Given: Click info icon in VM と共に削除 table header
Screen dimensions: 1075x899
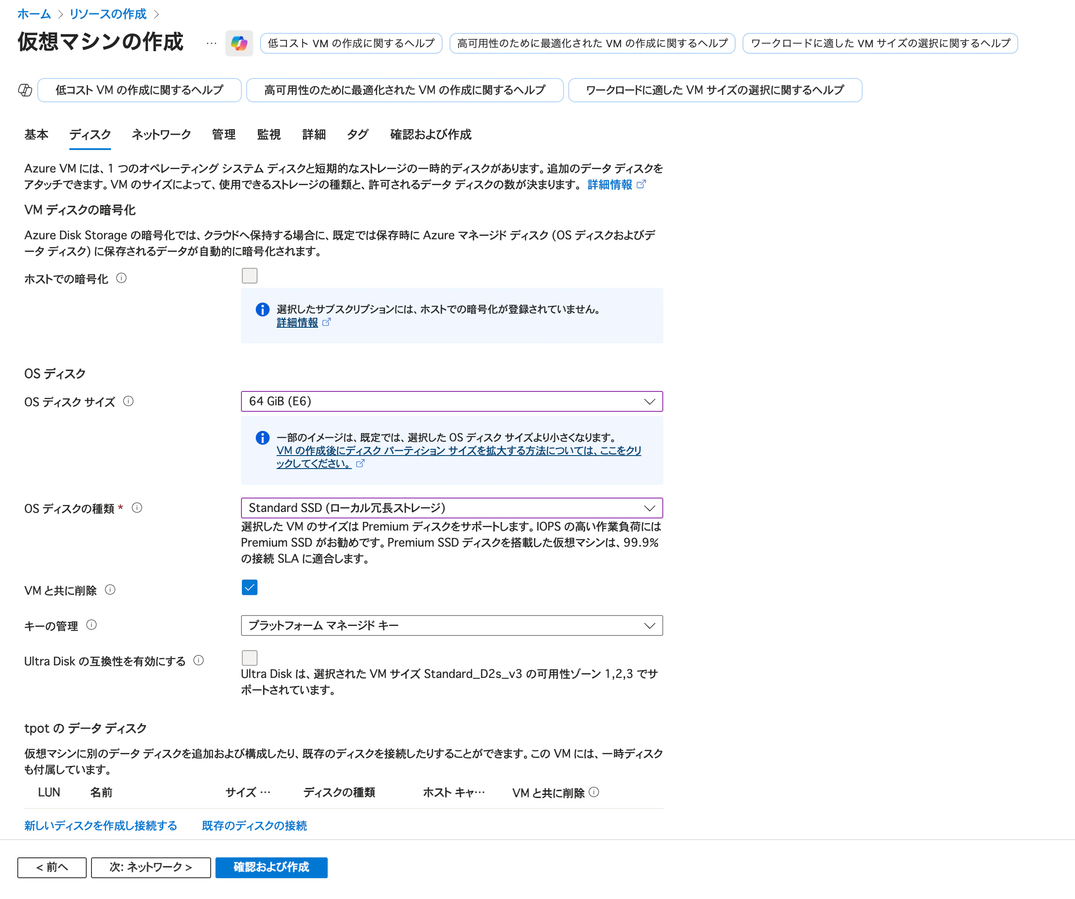Looking at the screenshot, I should (594, 792).
